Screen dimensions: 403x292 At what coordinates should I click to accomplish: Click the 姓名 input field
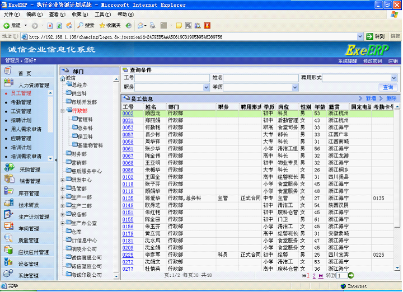tap(261, 78)
